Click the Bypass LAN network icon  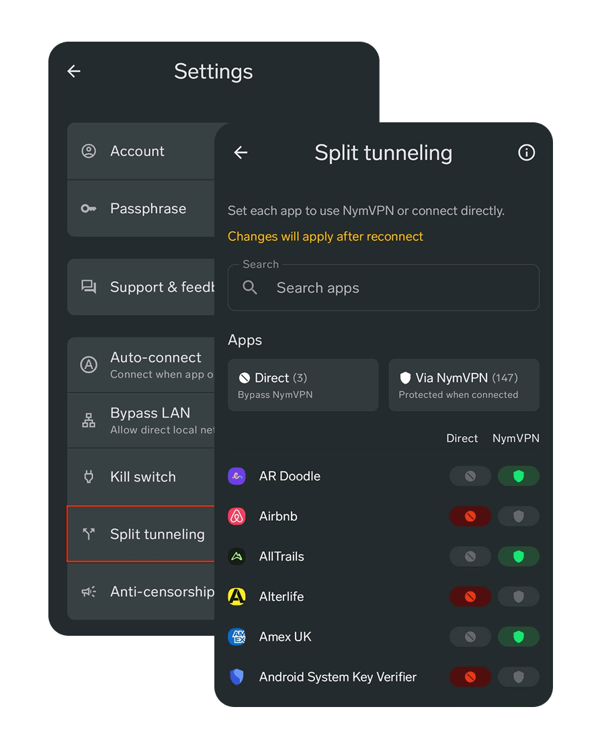tap(88, 419)
